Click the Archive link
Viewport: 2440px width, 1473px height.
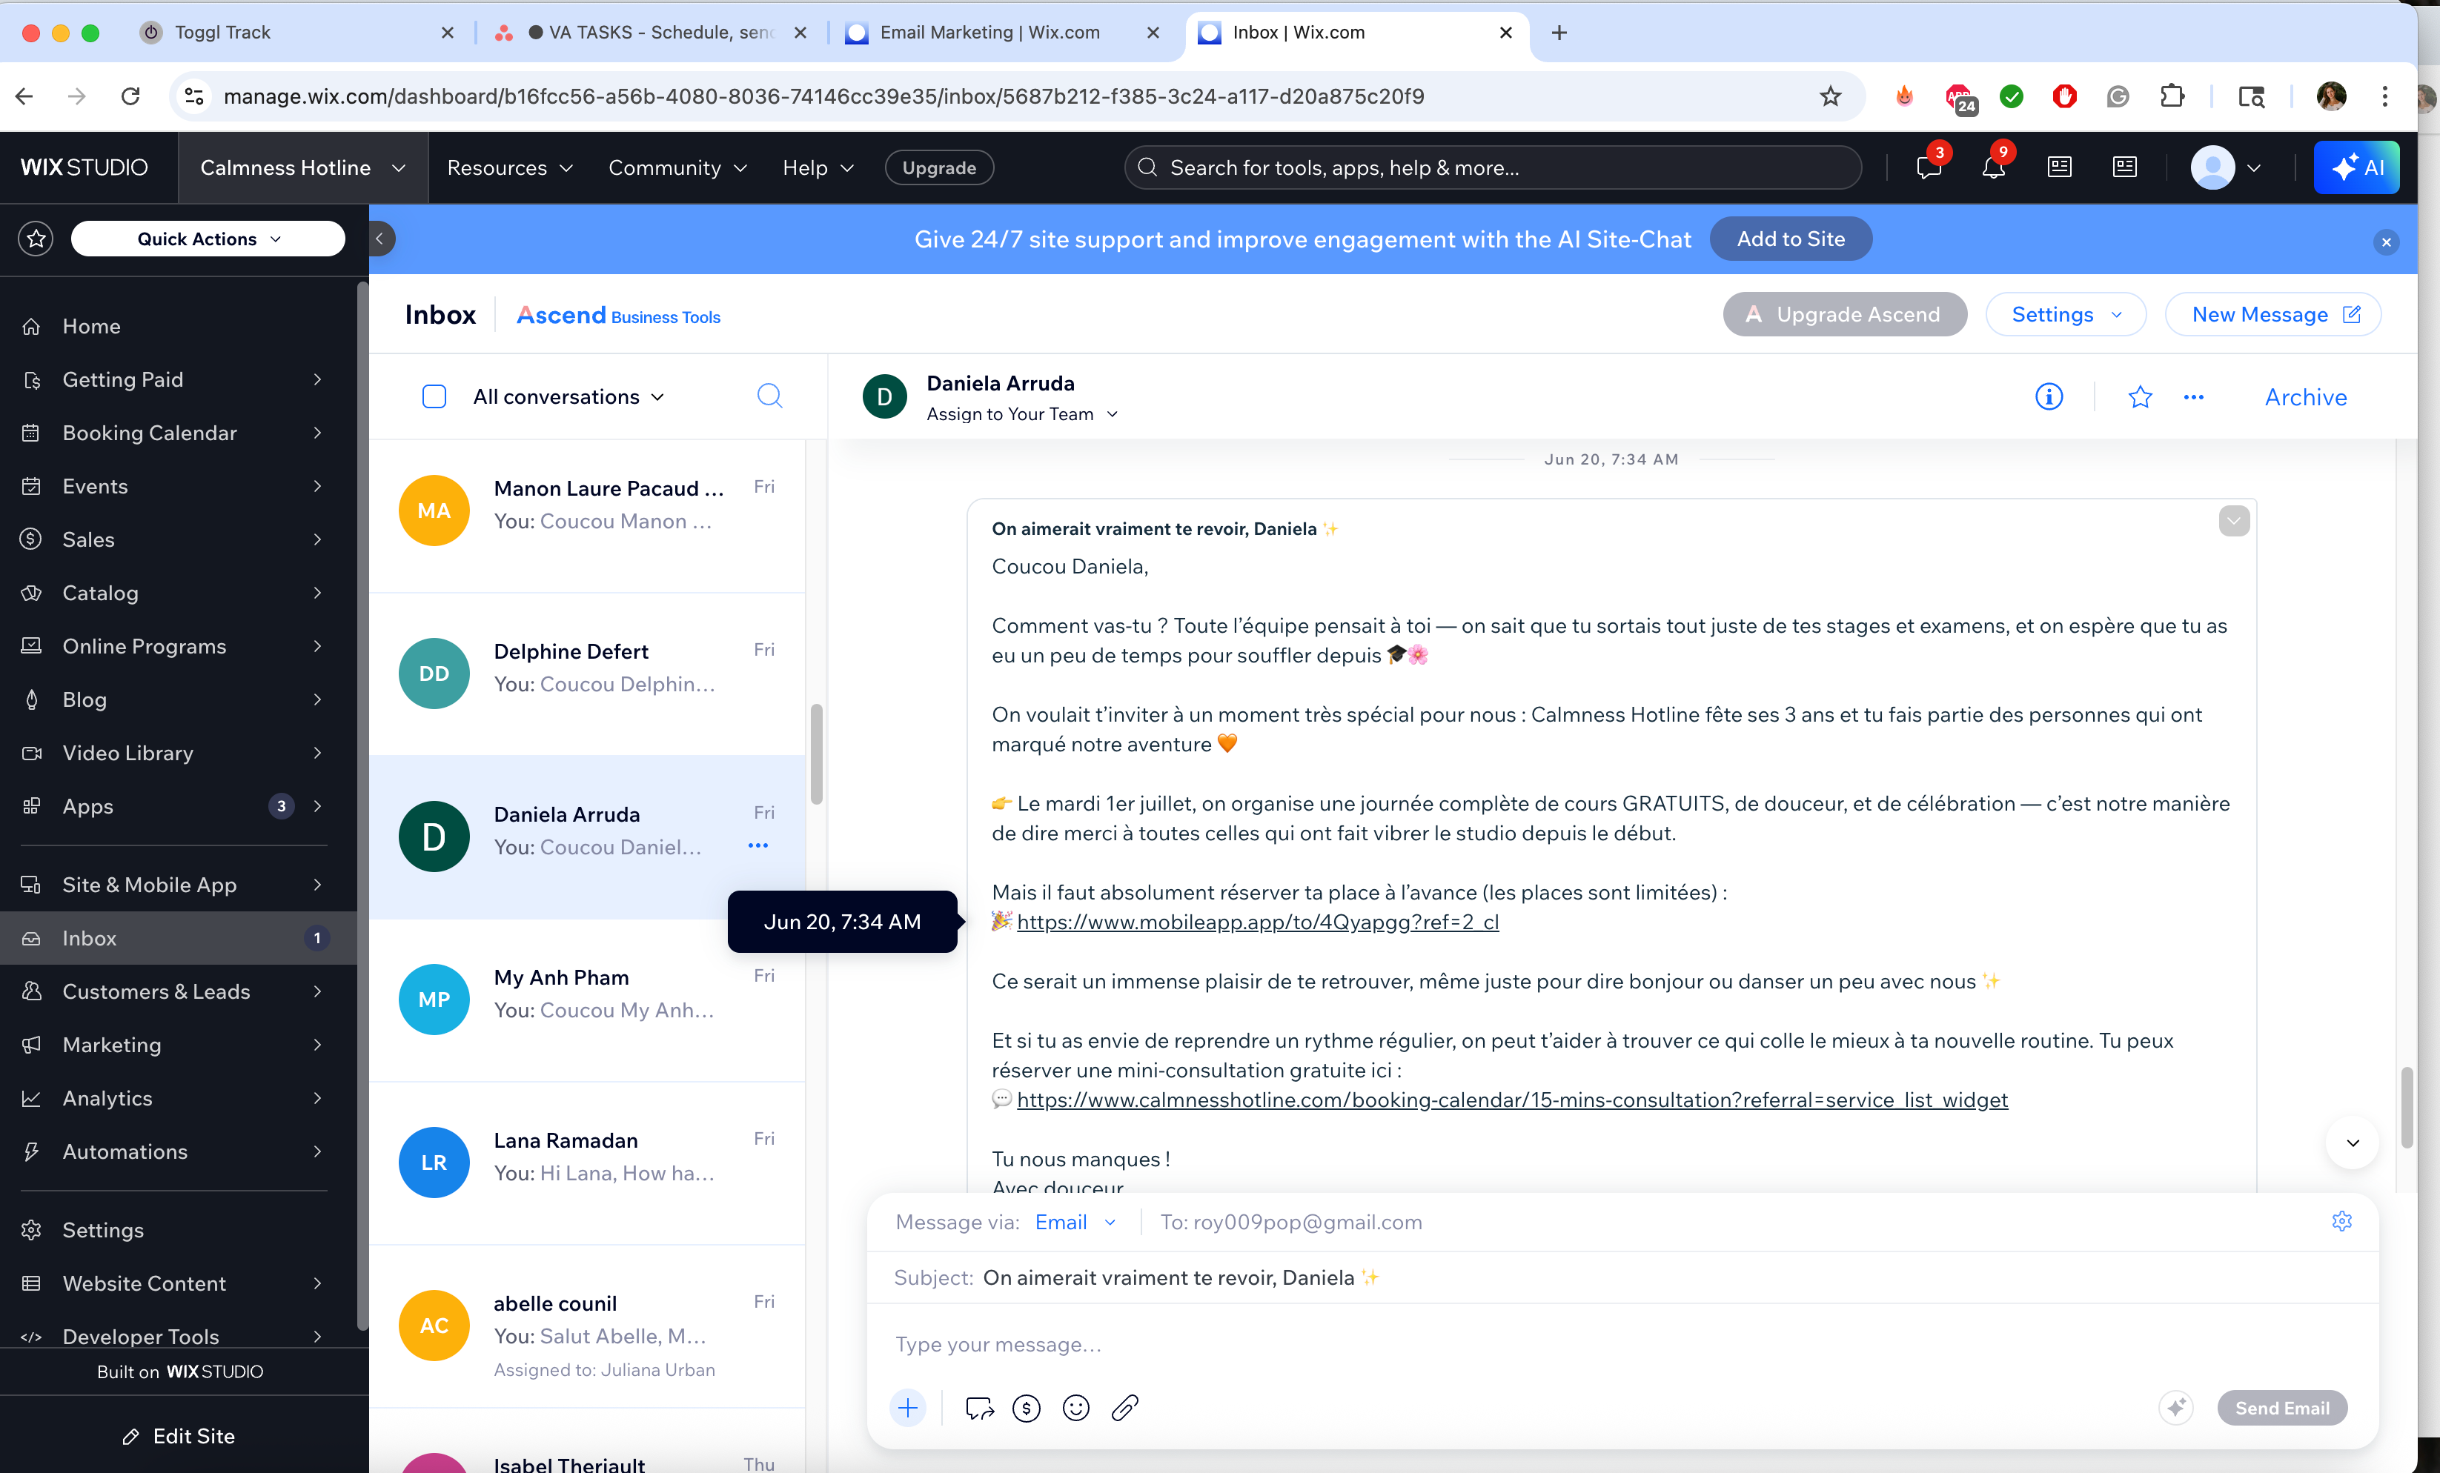2304,397
